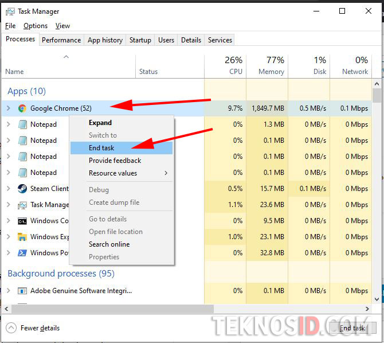Click the Background processes (95) heading
The width and height of the screenshot is (384, 343).
coord(61,274)
